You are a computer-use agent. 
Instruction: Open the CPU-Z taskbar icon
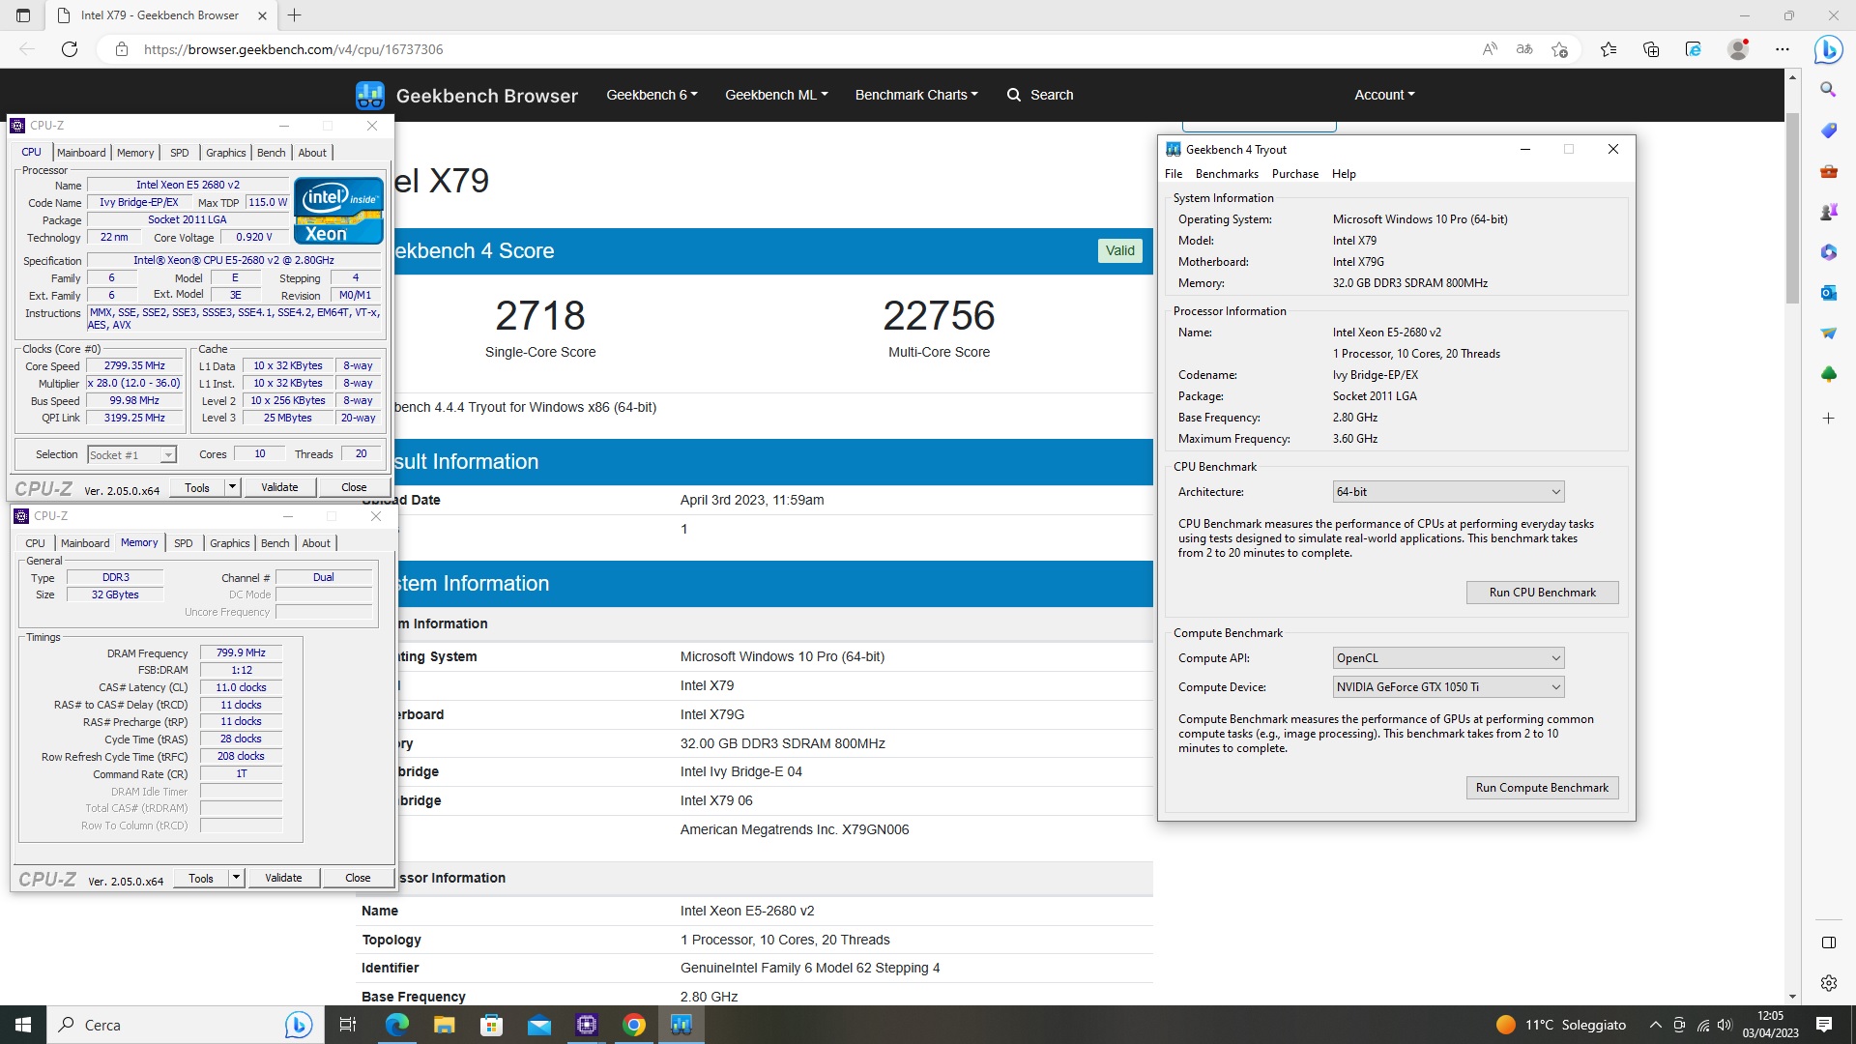(587, 1025)
